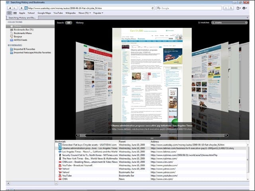Select Security Council Set to Ti...North Korea row
The width and height of the screenshot is (255, 191).
pos(151,155)
